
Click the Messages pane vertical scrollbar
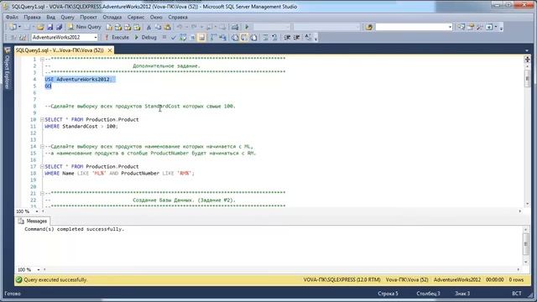point(526,245)
